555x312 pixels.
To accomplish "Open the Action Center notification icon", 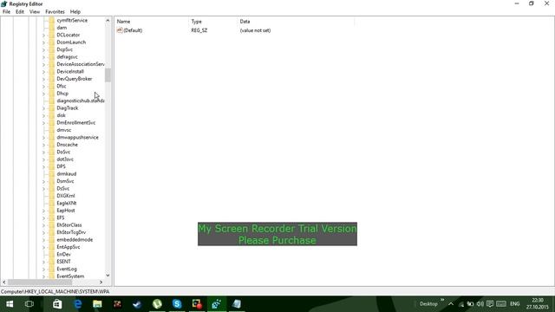I will click(490, 304).
